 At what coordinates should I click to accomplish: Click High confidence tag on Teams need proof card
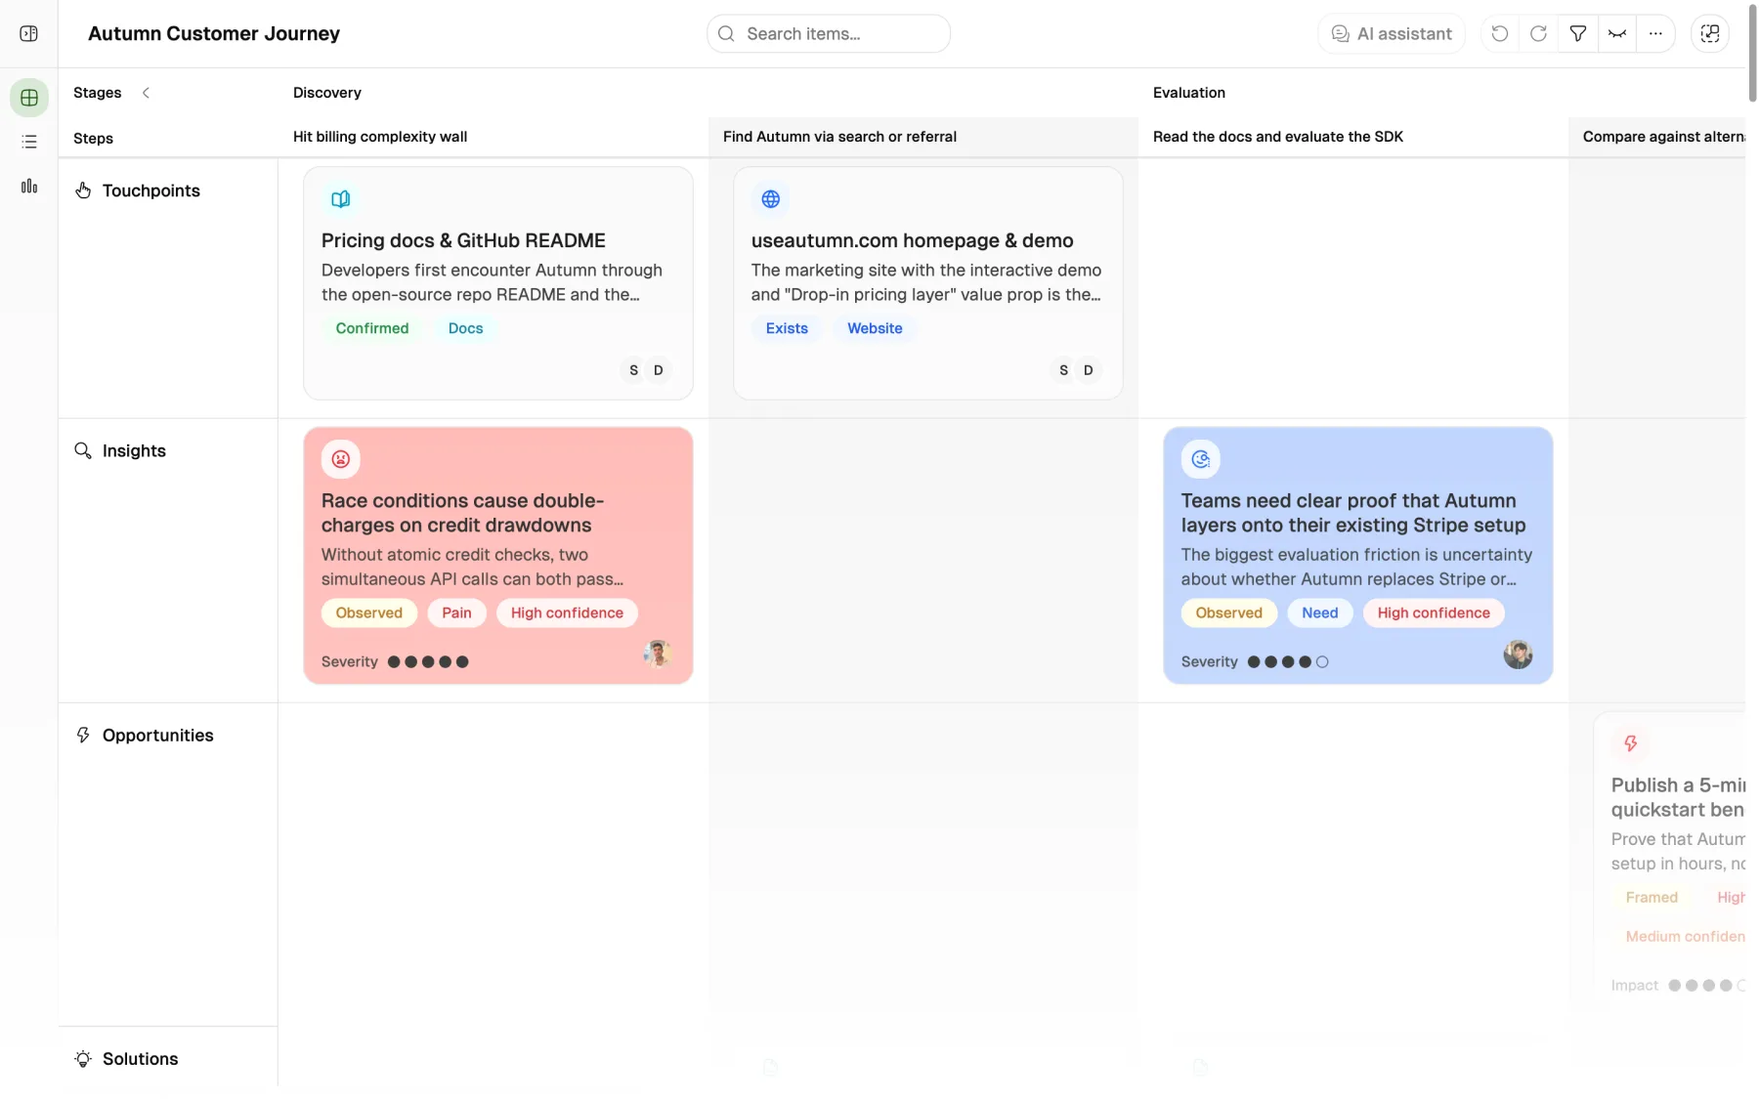[1434, 613]
